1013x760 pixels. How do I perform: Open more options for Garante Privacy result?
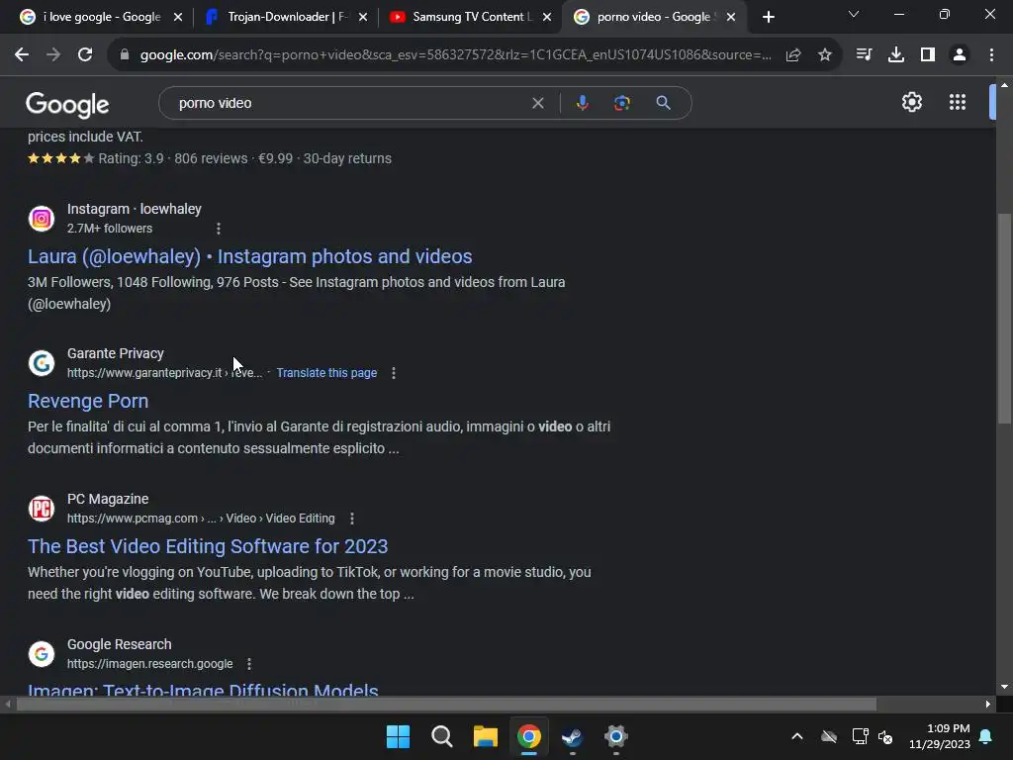click(x=394, y=373)
